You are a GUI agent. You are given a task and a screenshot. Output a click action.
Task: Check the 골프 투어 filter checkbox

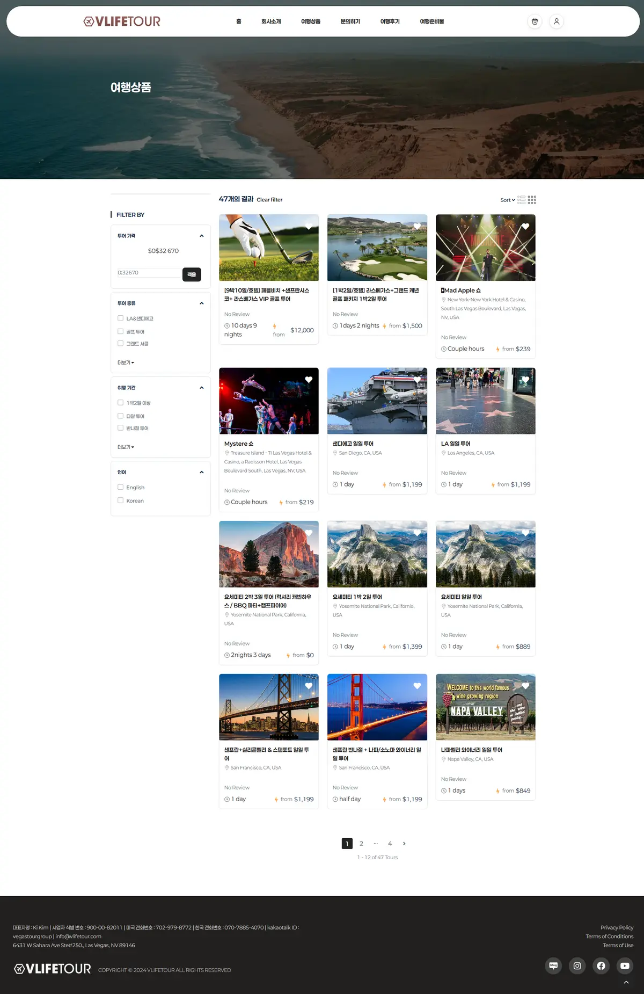[120, 331]
